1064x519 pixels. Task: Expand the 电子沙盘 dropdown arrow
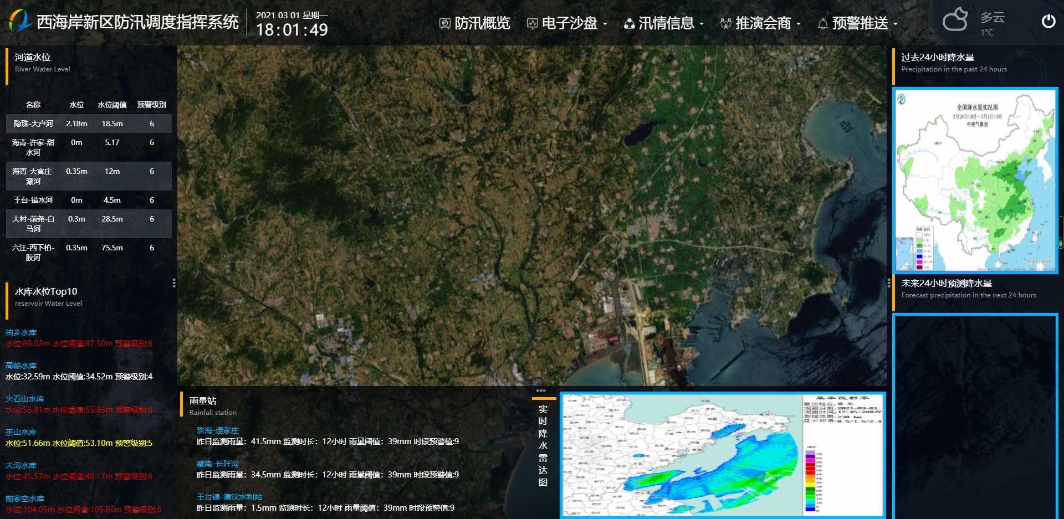(x=605, y=24)
